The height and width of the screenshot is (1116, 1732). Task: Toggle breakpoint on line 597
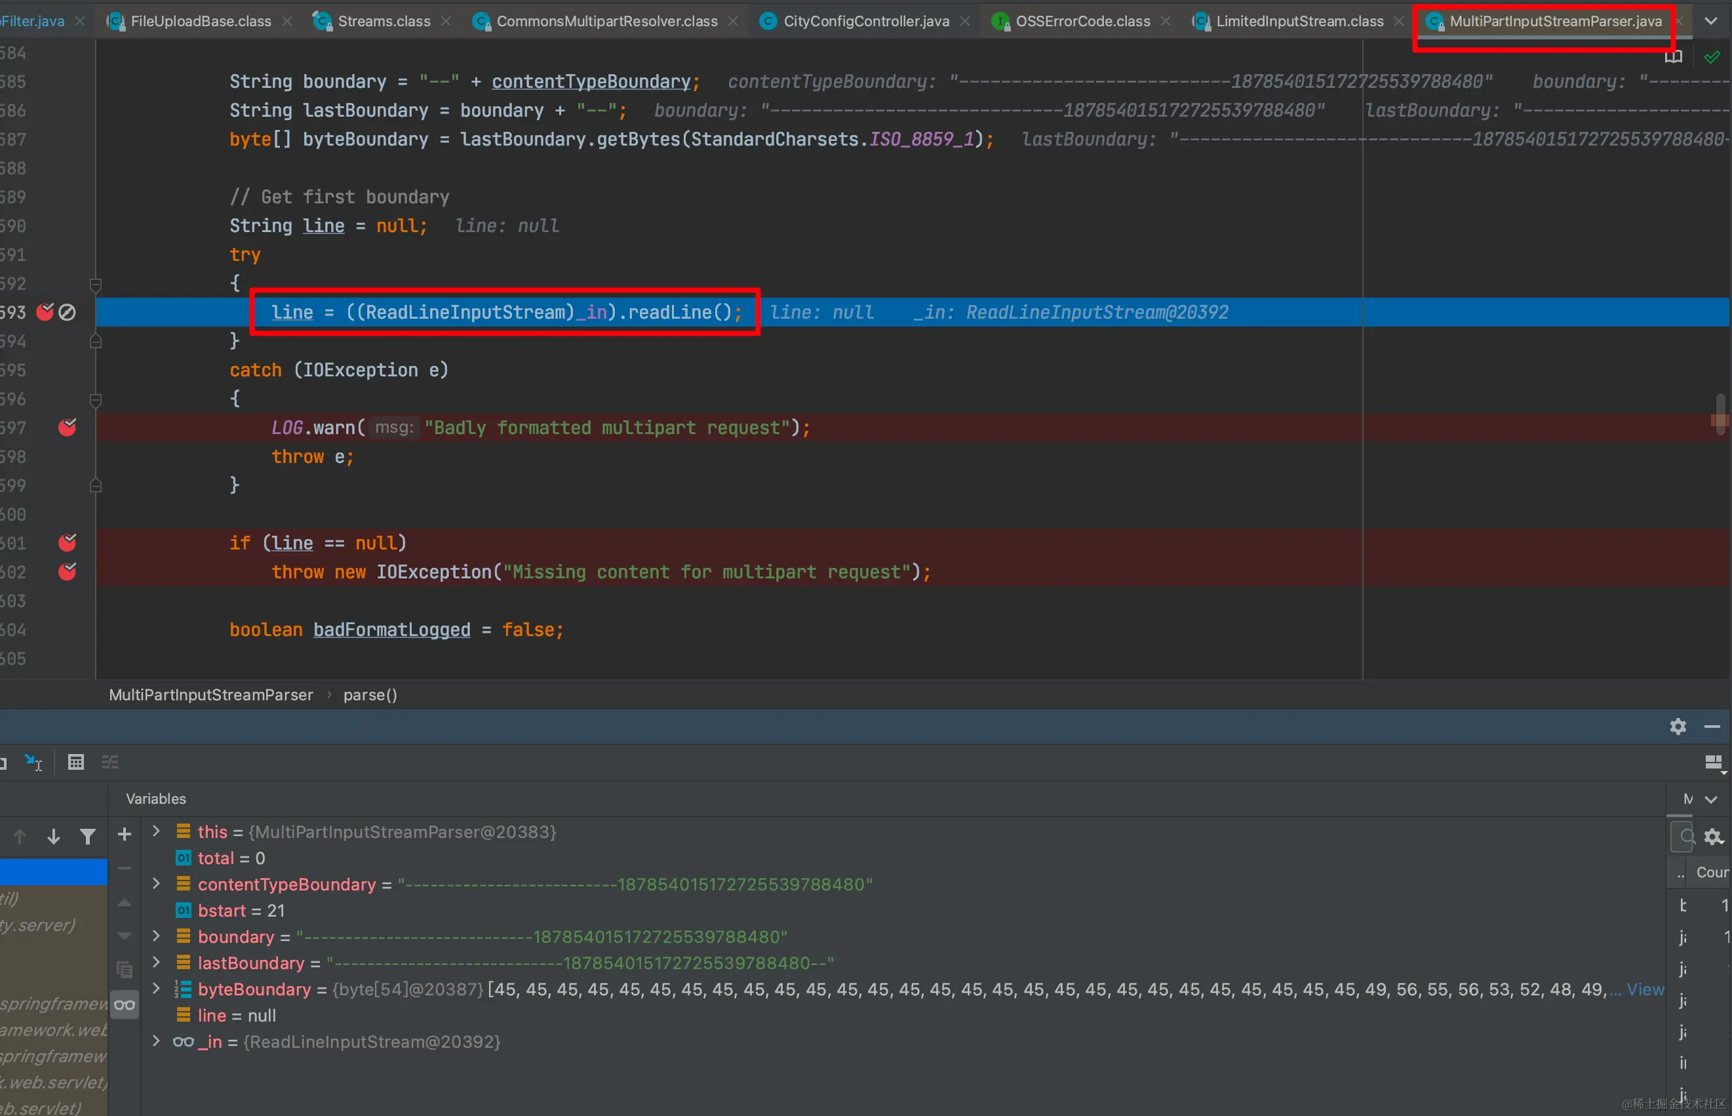(67, 428)
